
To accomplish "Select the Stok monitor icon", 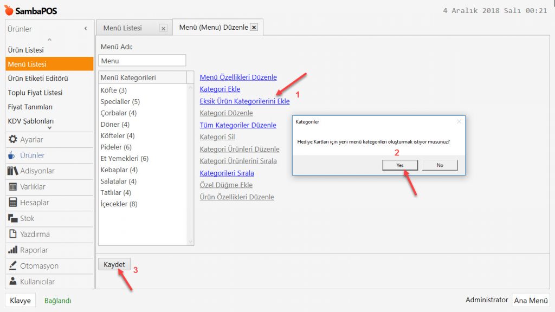I will pos(12,218).
